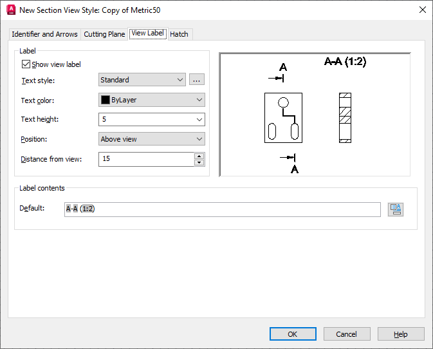433x349 pixels.
Task: Expand the Text height combo box
Action: pyautogui.click(x=152, y=119)
